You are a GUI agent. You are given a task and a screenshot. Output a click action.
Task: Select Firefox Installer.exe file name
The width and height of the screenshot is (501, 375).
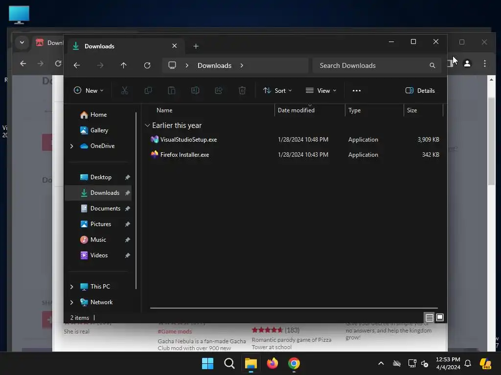click(x=184, y=155)
